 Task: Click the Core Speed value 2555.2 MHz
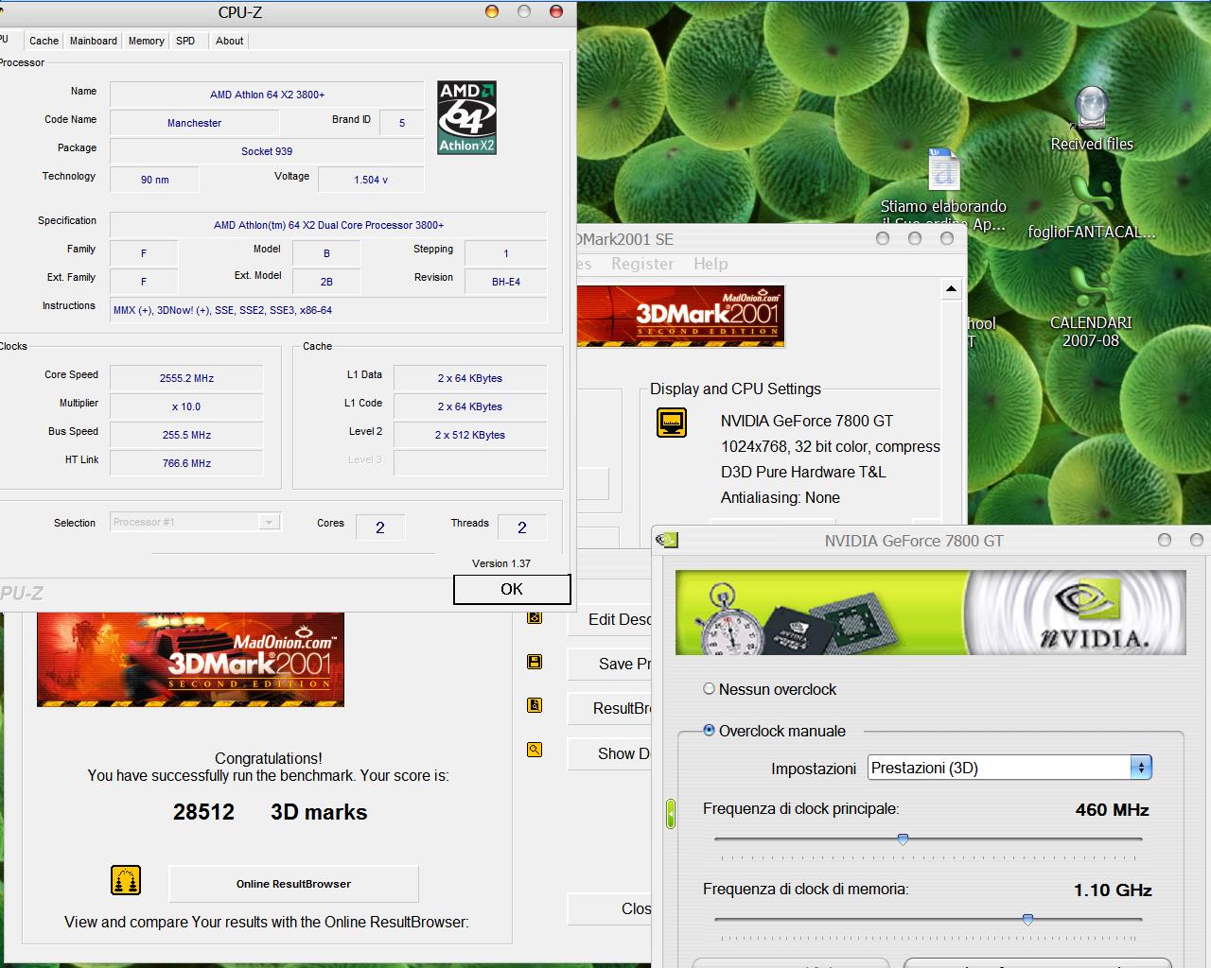point(186,378)
